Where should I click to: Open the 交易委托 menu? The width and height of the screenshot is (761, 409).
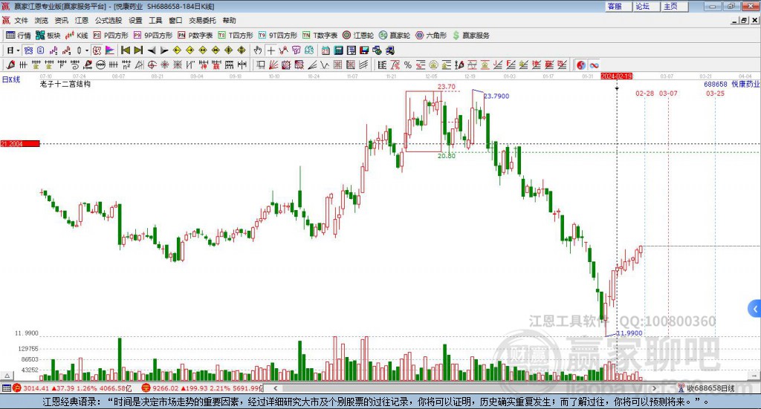(x=202, y=20)
